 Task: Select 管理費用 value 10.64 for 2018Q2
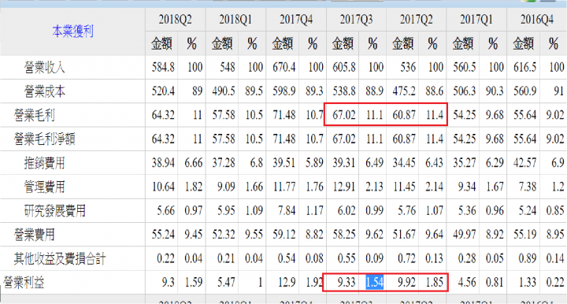[163, 187]
